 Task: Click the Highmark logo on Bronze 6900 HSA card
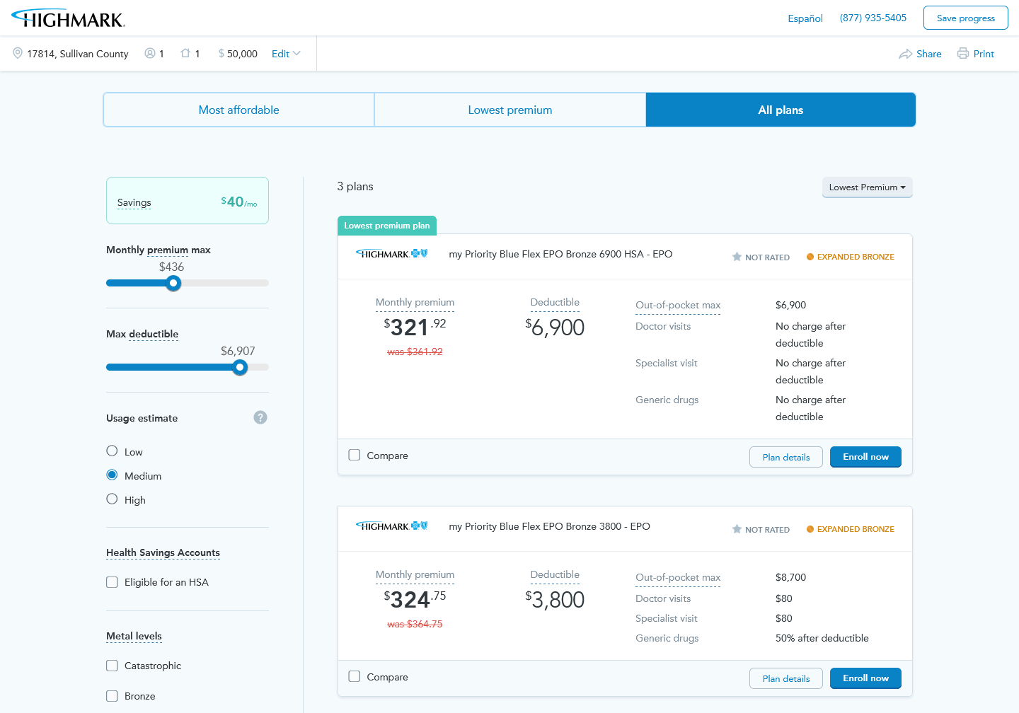click(x=392, y=253)
